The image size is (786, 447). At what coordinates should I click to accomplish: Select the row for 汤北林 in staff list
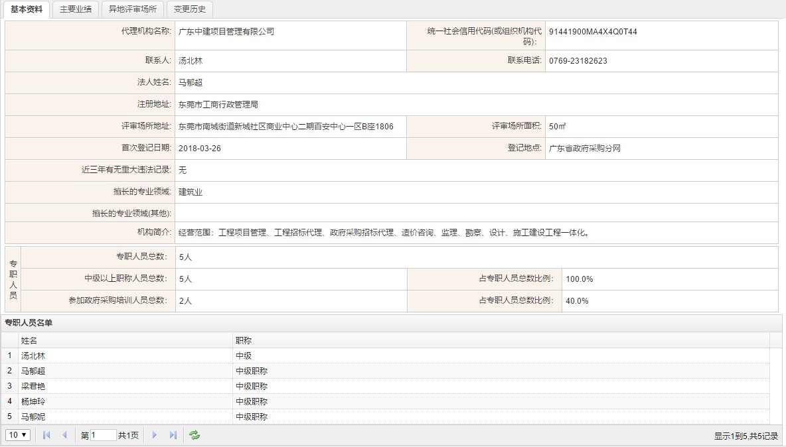click(x=385, y=356)
